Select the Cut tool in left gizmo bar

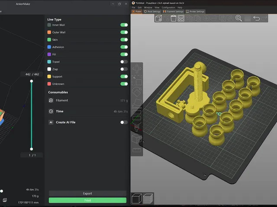click(x=137, y=115)
